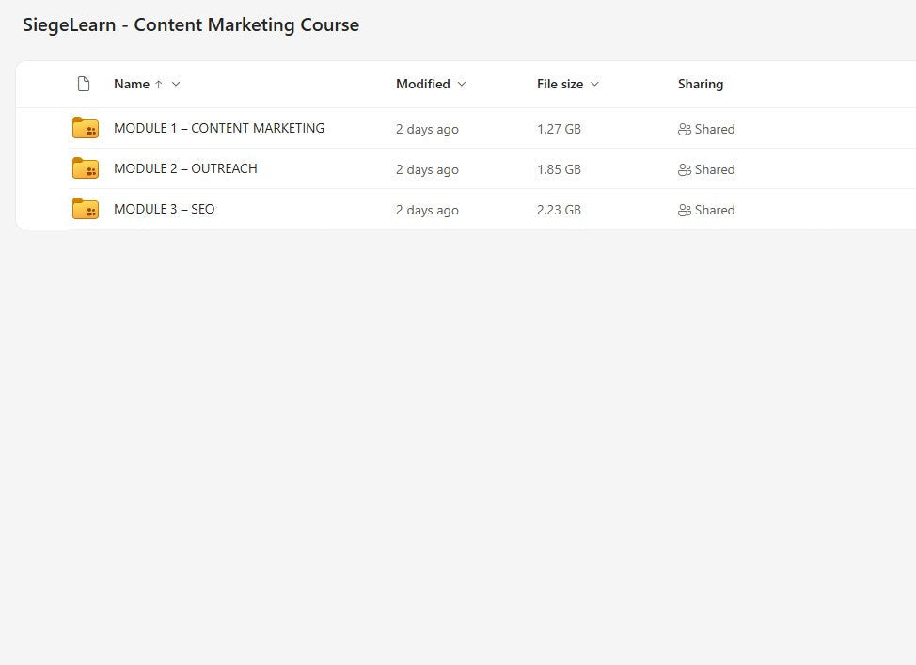Click the Sharing column header
916x665 pixels.
(701, 84)
